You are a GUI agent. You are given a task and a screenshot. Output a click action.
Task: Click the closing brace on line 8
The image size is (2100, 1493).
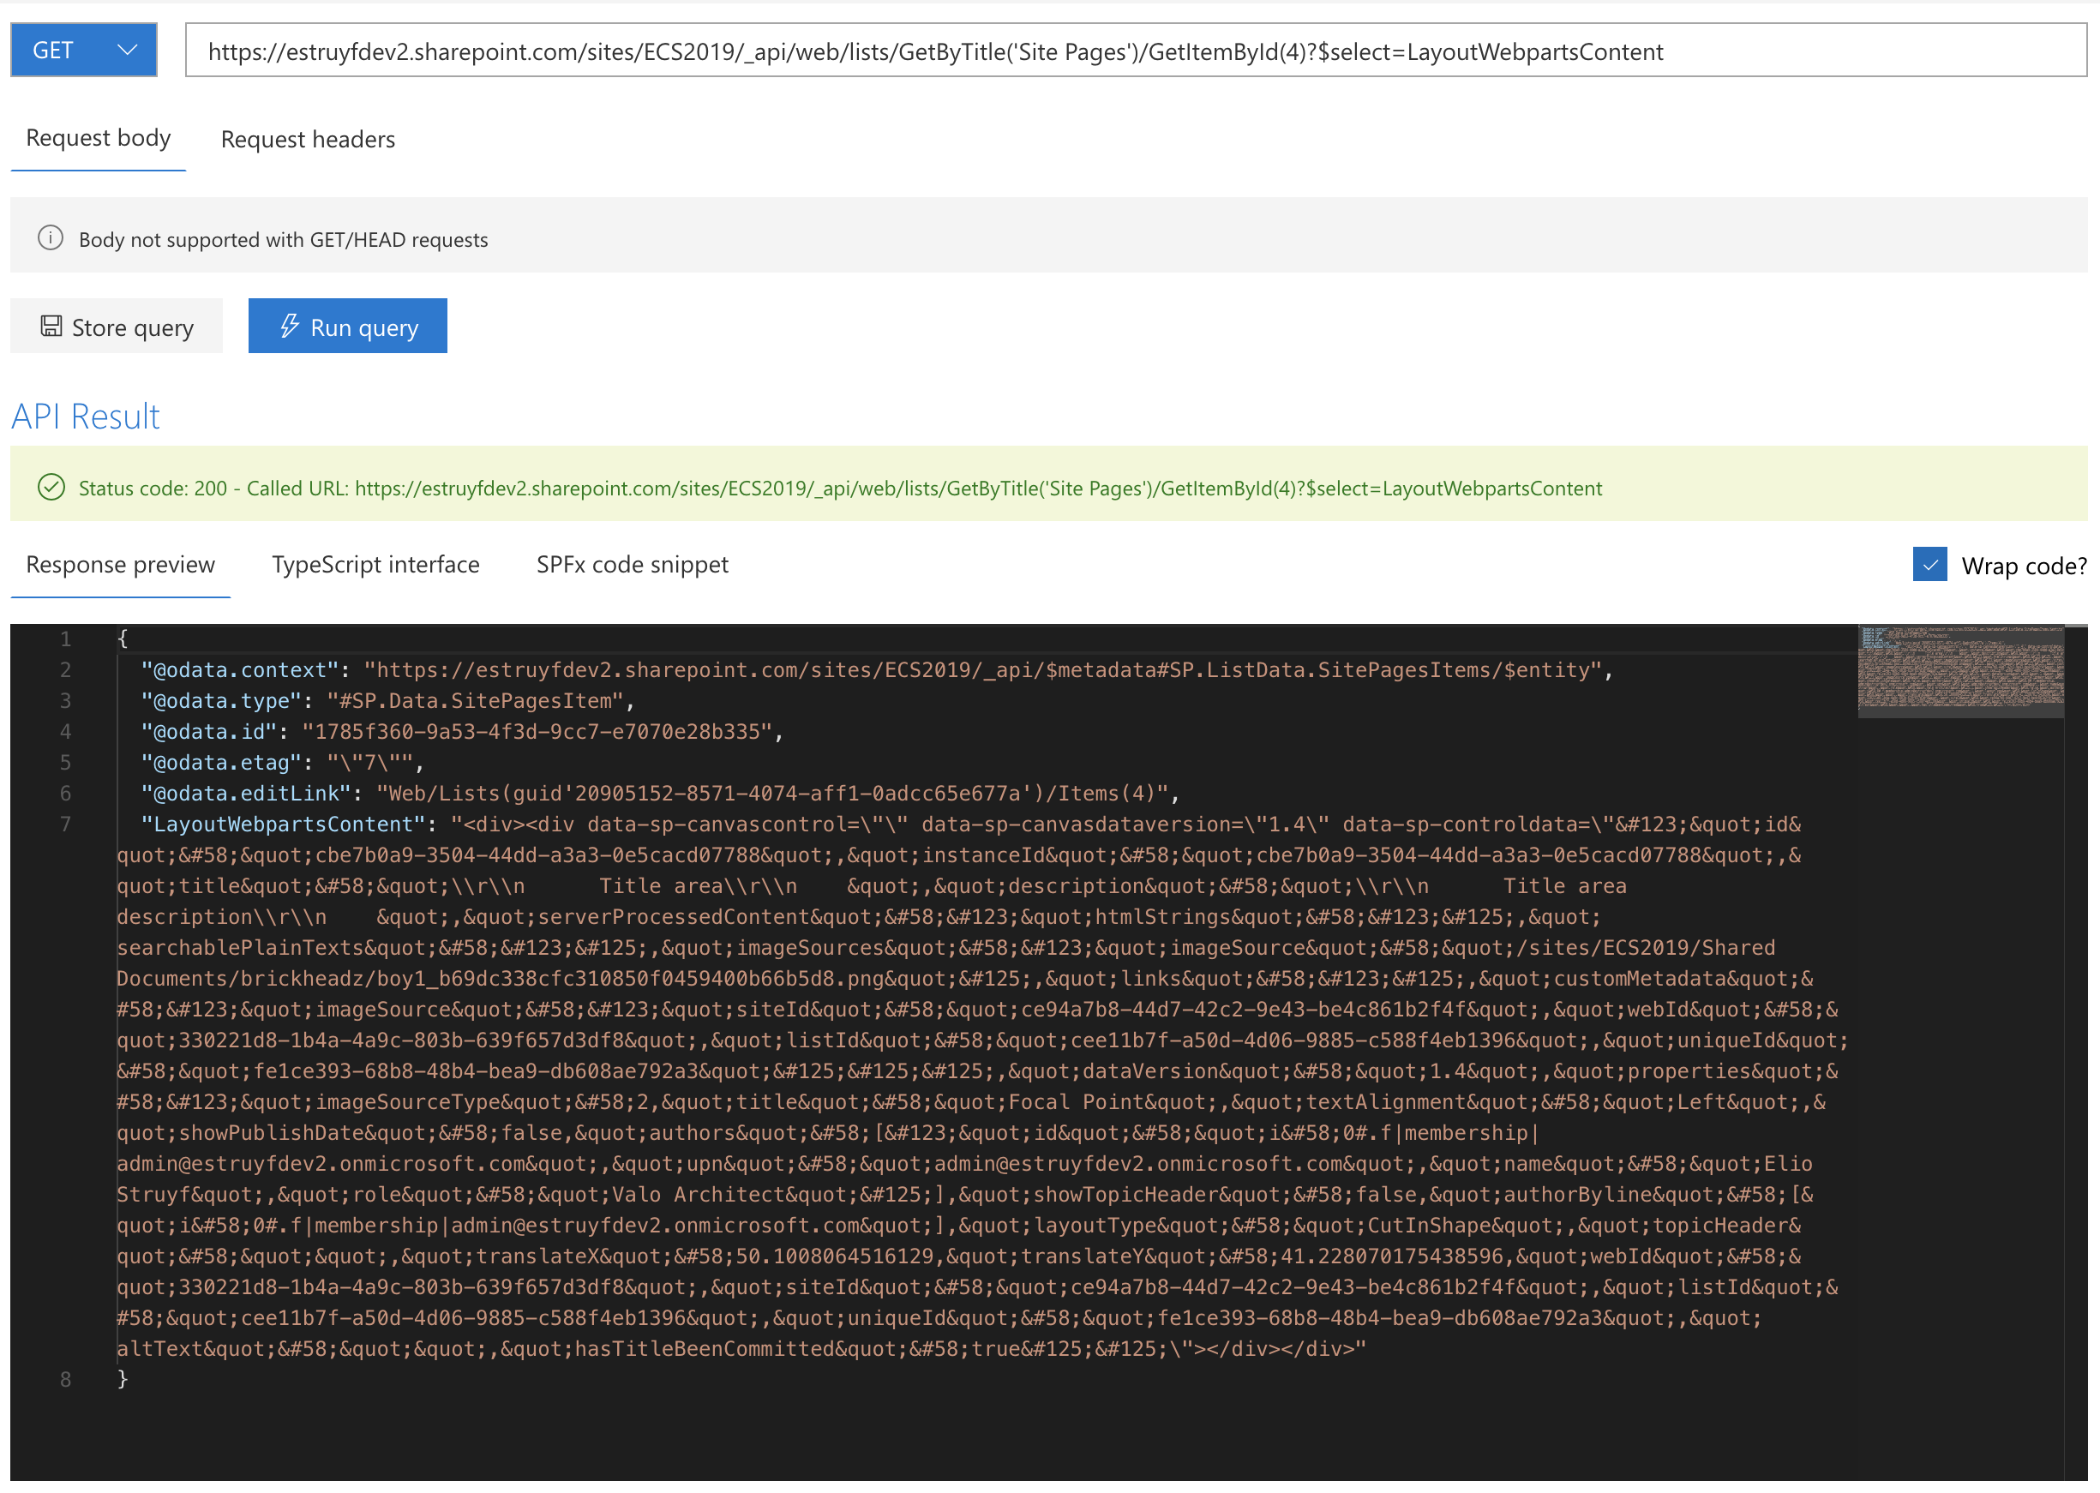123,1381
